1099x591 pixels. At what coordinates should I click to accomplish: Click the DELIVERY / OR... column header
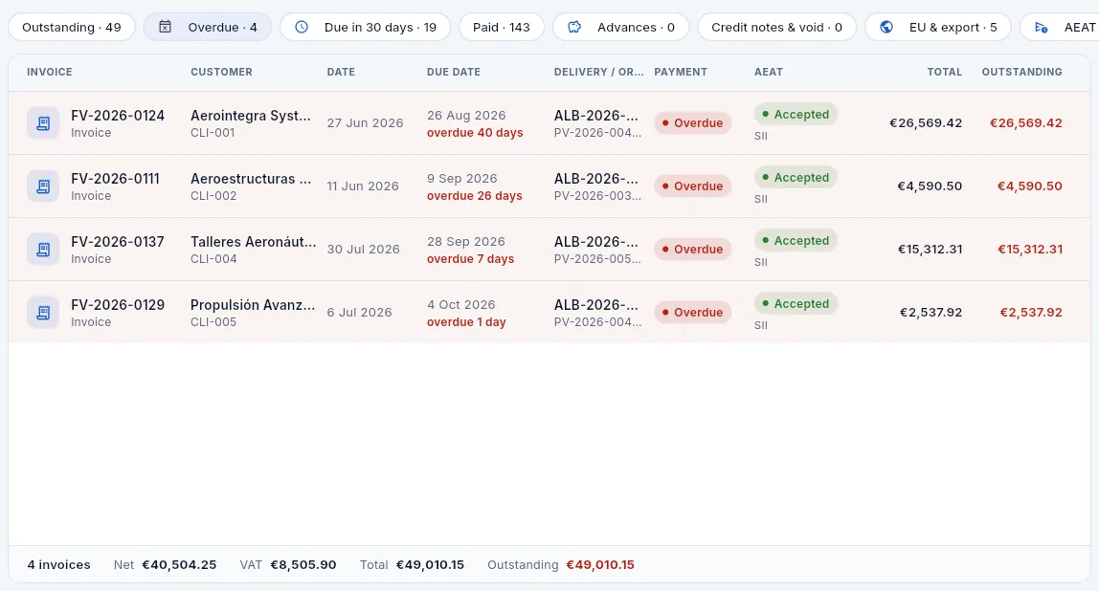(x=598, y=72)
